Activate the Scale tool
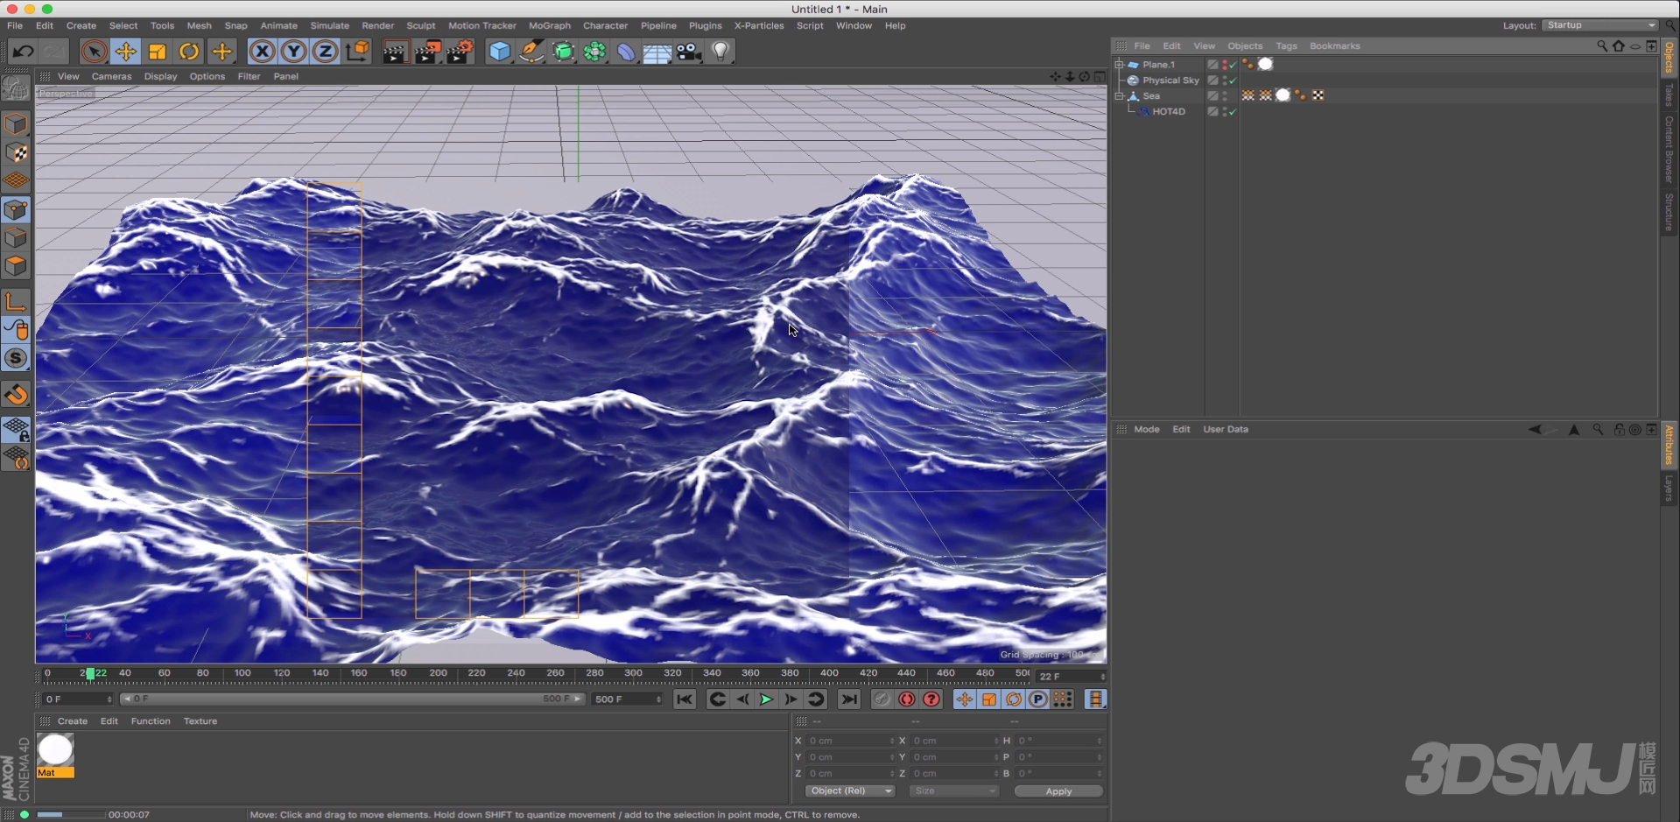This screenshot has width=1680, height=822. 158,52
